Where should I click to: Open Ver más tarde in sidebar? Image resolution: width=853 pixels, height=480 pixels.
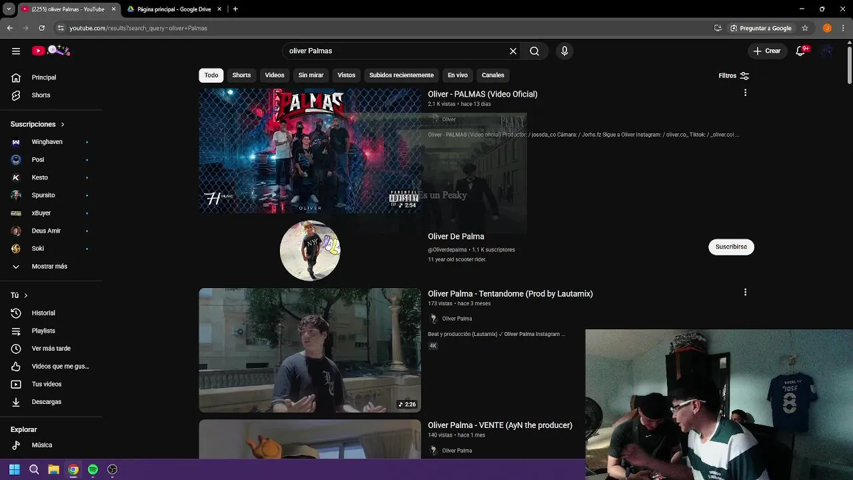(51, 349)
